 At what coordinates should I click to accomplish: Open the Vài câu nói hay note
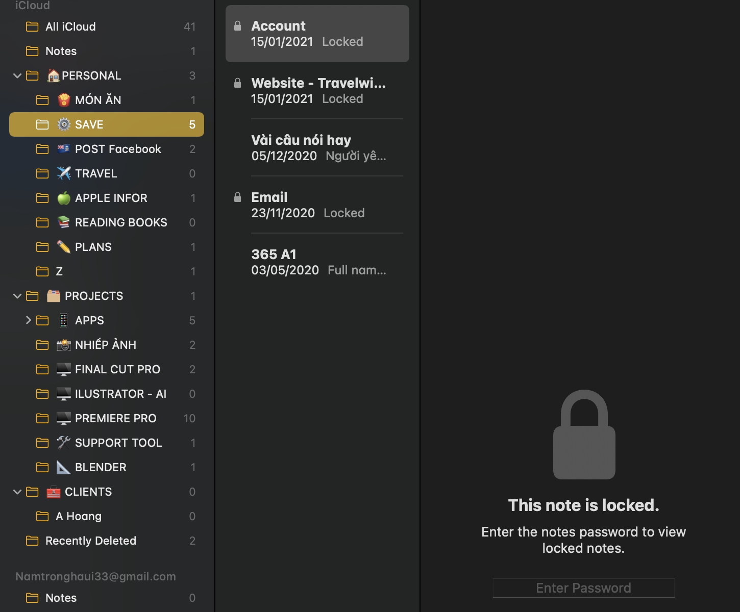[317, 148]
